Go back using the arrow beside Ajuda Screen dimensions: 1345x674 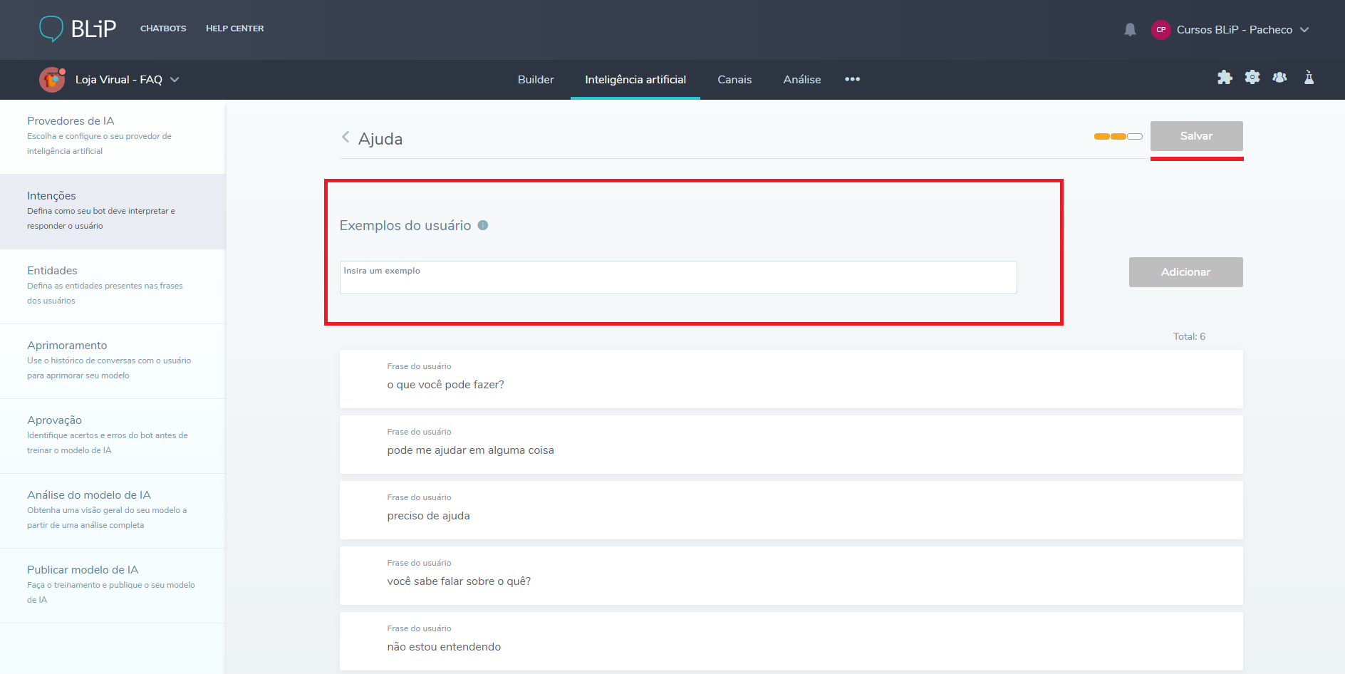click(346, 137)
